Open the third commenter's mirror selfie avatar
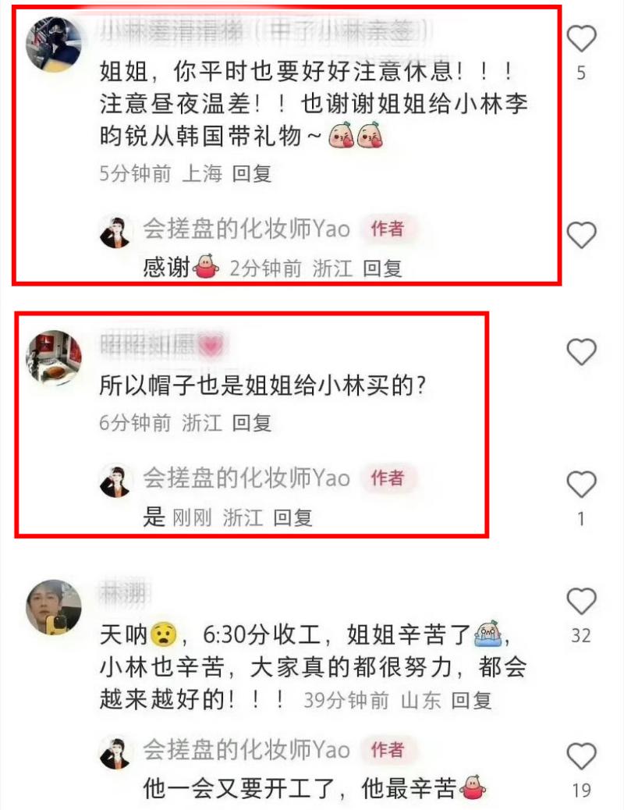The width and height of the screenshot is (624, 810). pos(54,607)
